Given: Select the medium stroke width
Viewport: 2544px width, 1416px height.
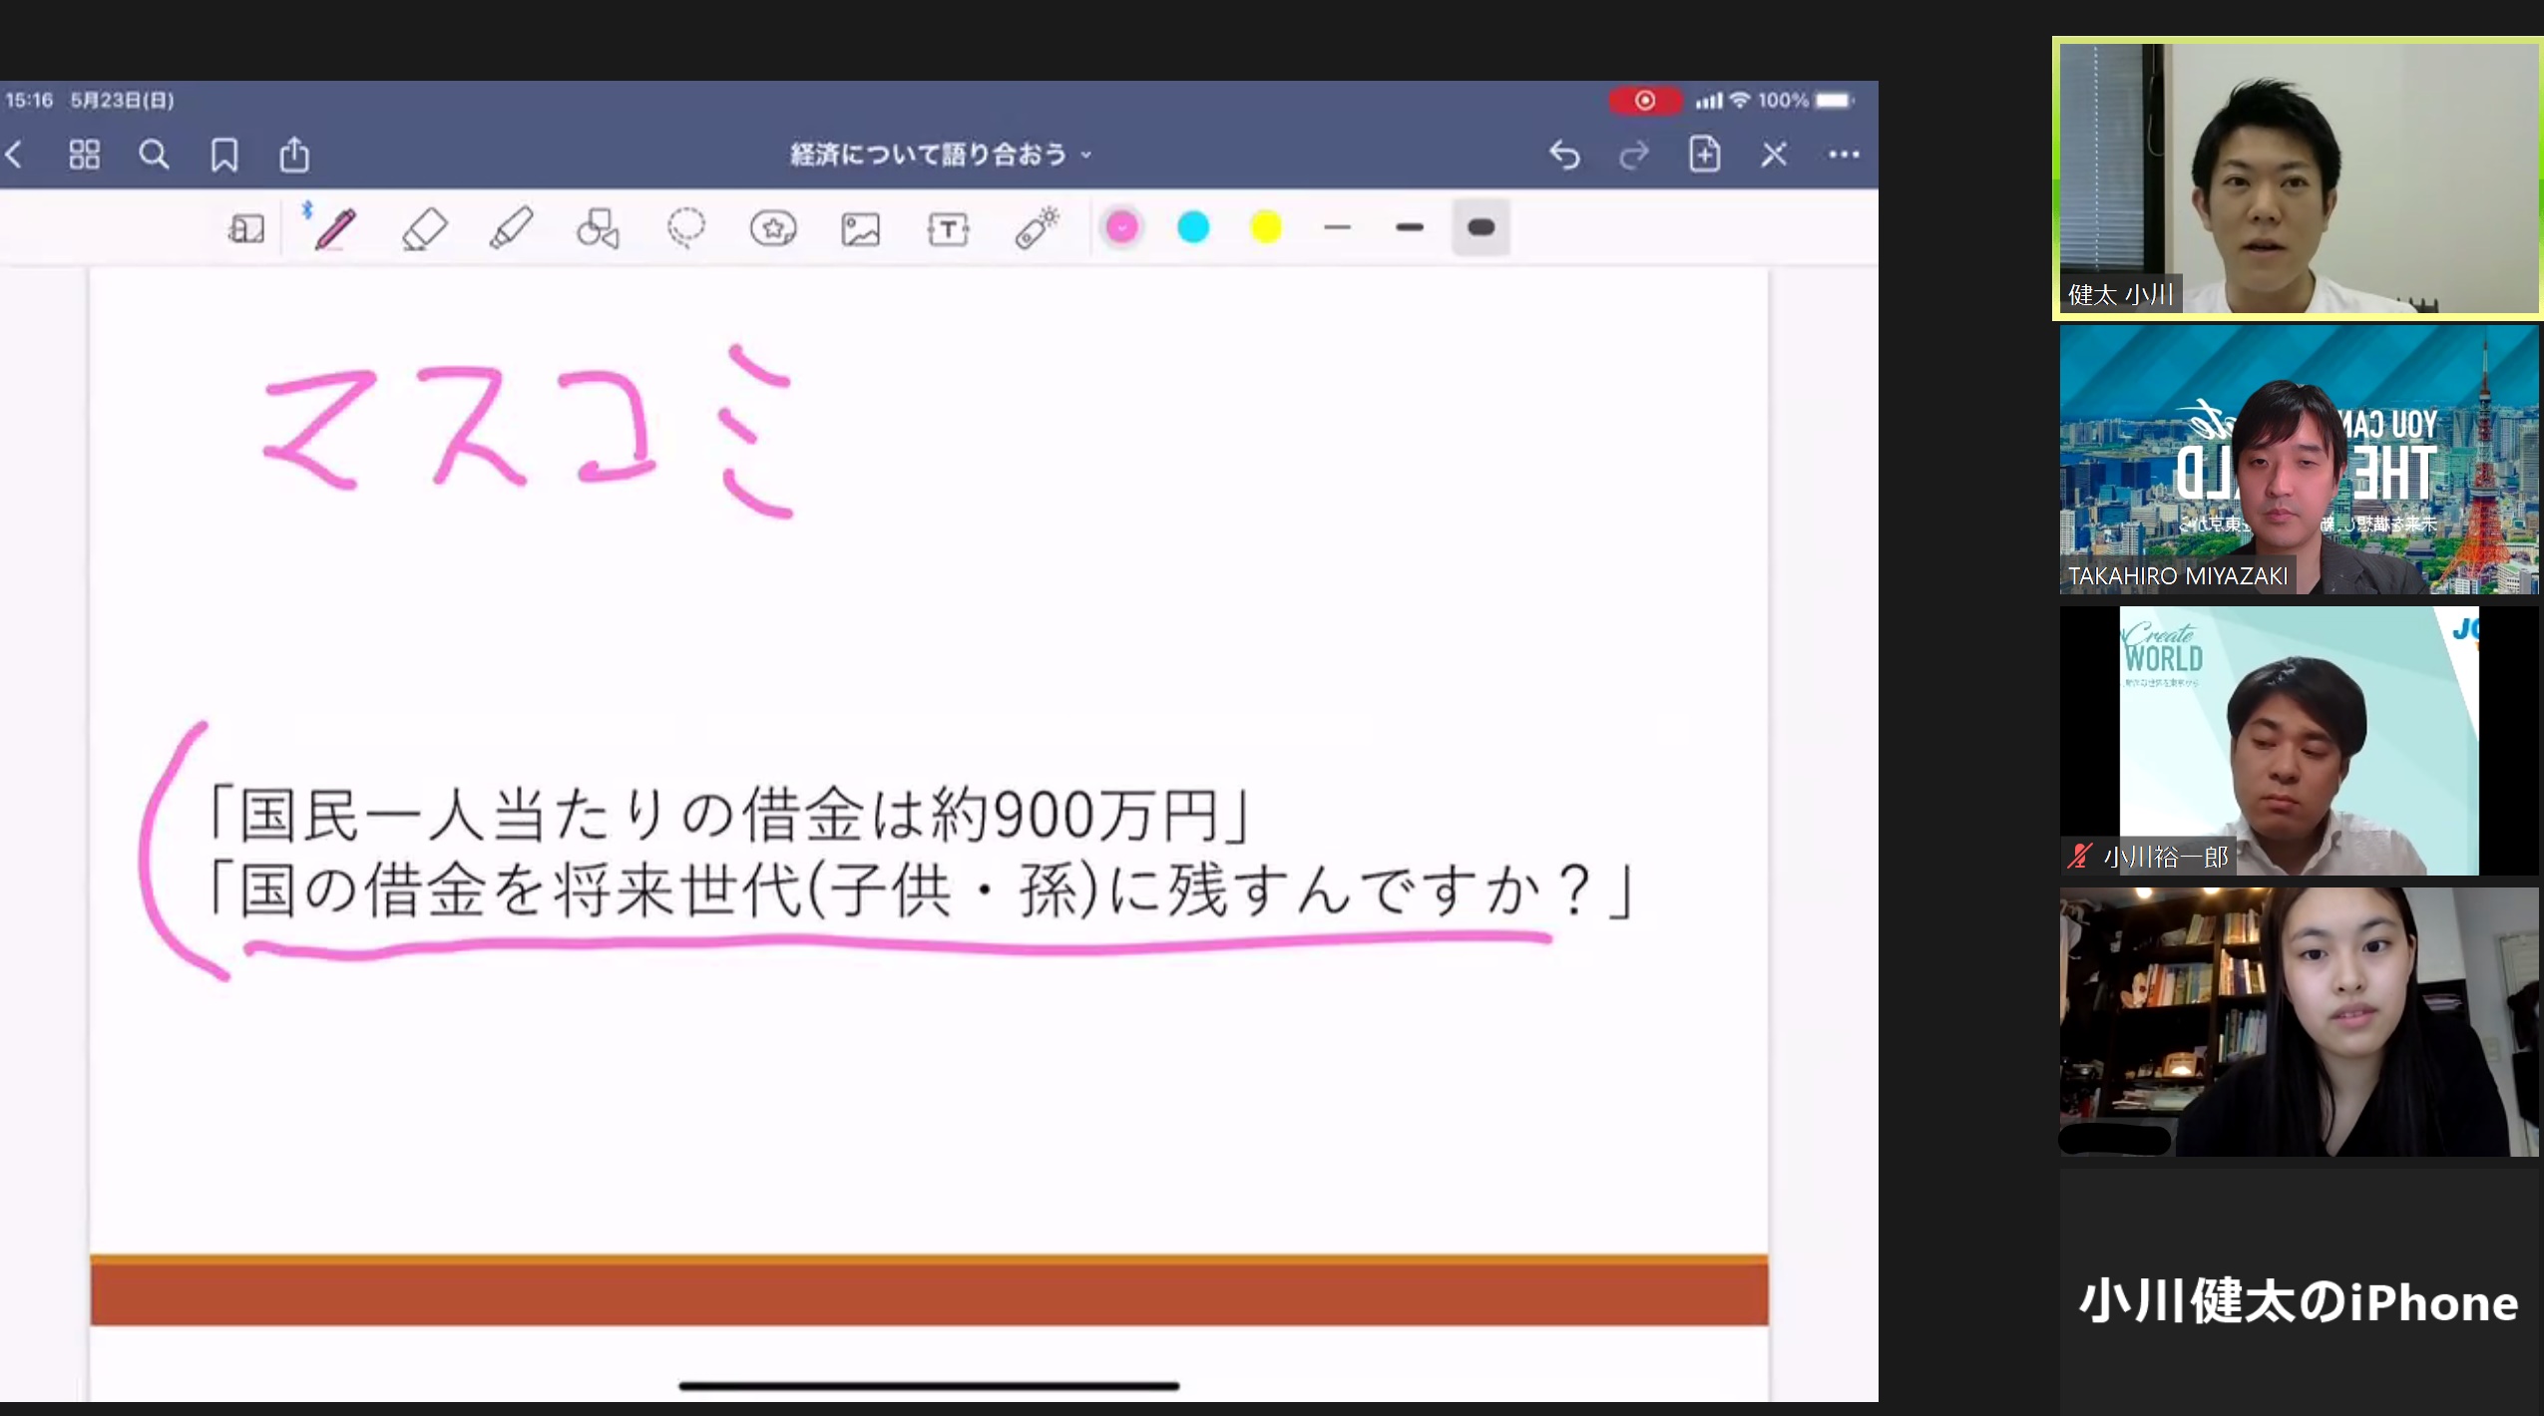Looking at the screenshot, I should click(1410, 228).
